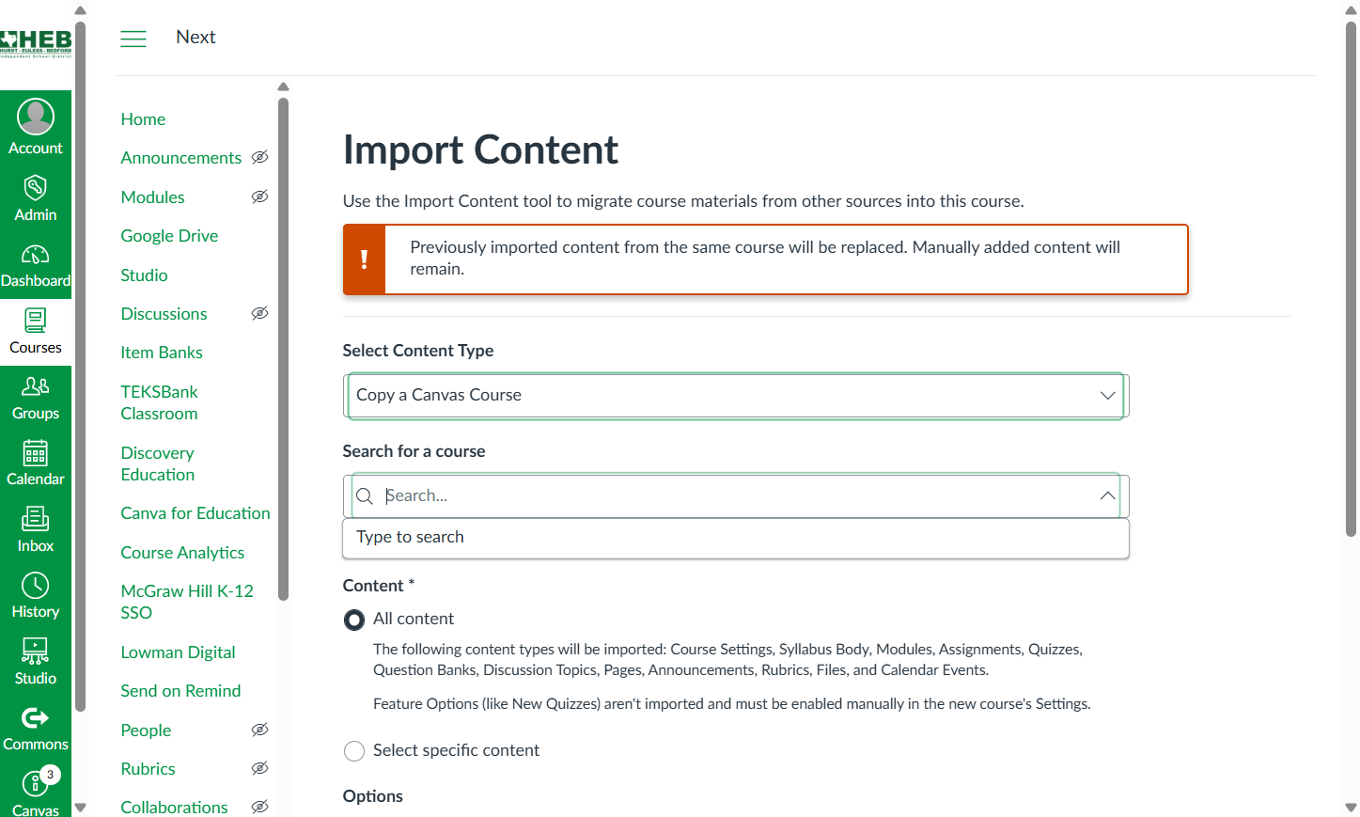Image resolution: width=1360 pixels, height=817 pixels.
Task: Open the Admin shield icon
Action: (36, 187)
